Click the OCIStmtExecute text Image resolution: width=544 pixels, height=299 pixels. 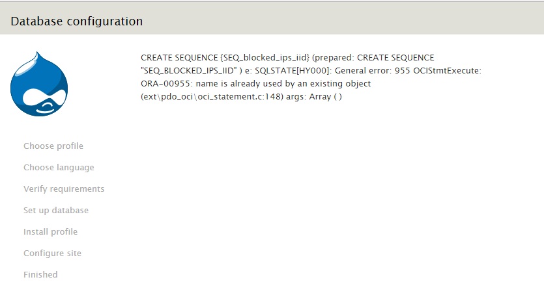point(447,71)
